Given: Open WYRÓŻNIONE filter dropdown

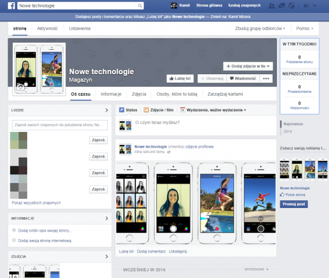Looking at the screenshot, I should pos(256,269).
